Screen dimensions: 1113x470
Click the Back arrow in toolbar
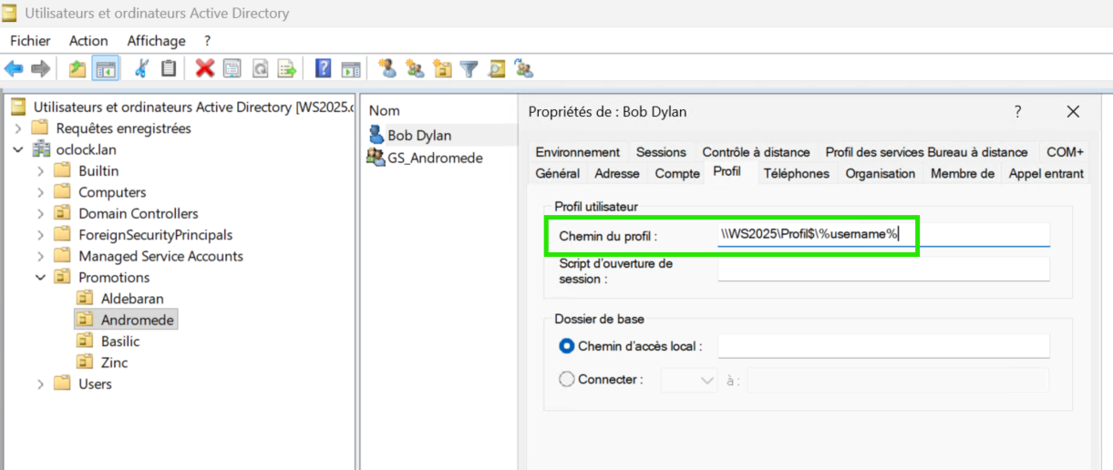14,68
